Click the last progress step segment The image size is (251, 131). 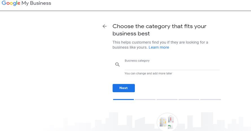tap(210, 99)
